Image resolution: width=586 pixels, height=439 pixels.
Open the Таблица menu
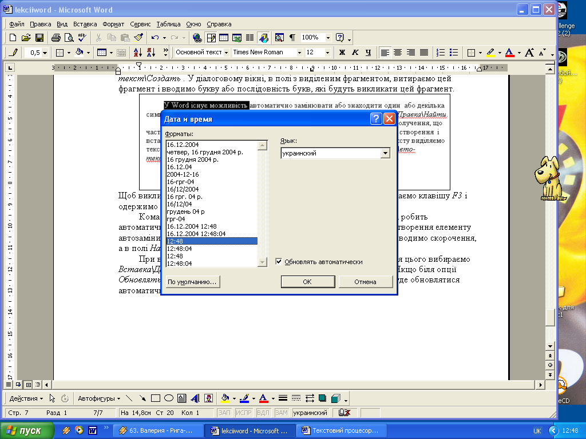pyautogui.click(x=168, y=24)
